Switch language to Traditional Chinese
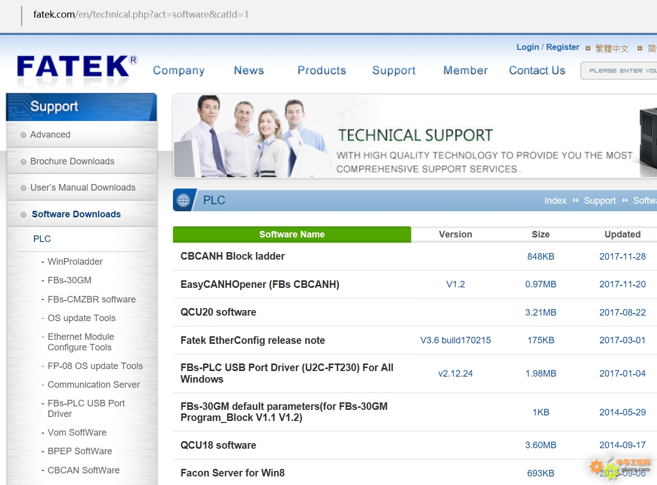 point(612,48)
